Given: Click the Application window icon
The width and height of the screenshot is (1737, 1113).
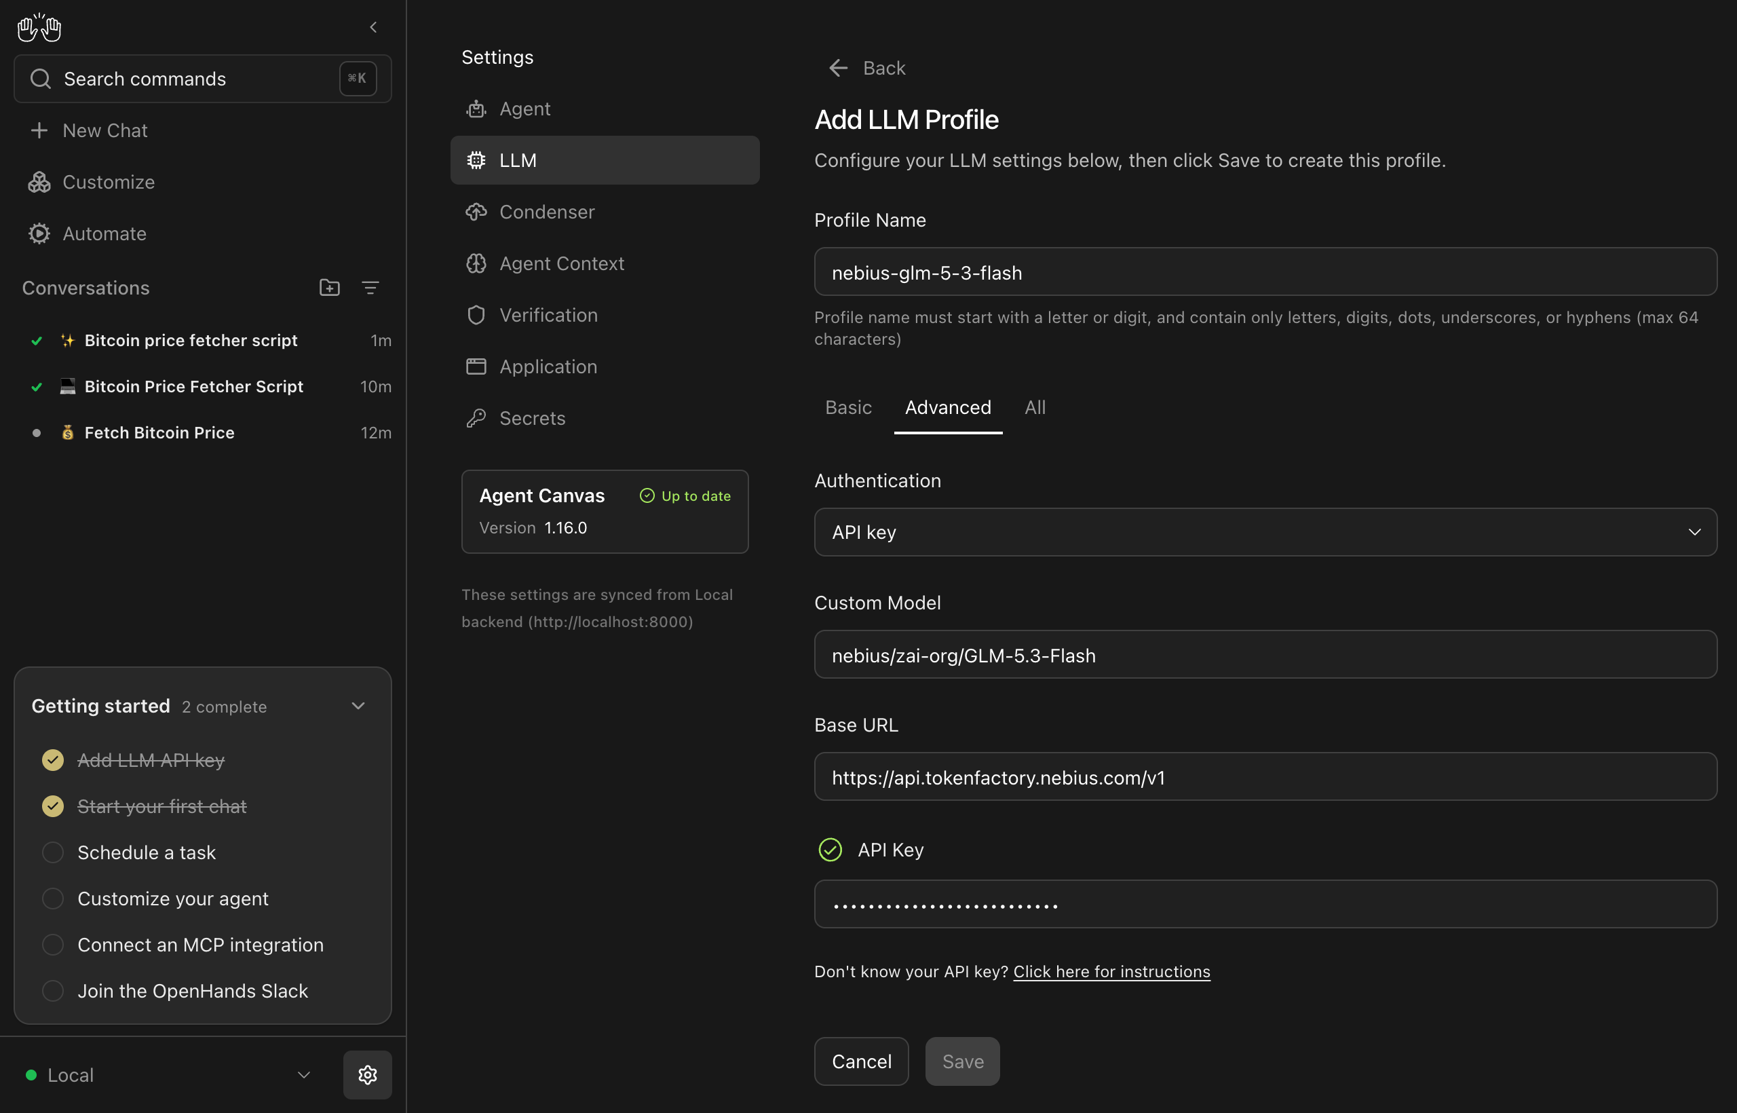Looking at the screenshot, I should pos(476,366).
